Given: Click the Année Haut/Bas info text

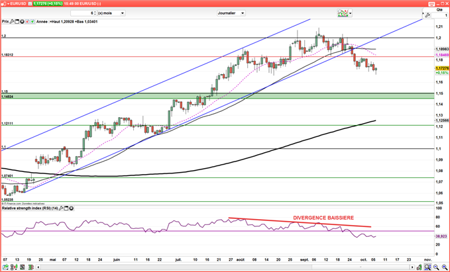Looking at the screenshot, I should coord(67,21).
